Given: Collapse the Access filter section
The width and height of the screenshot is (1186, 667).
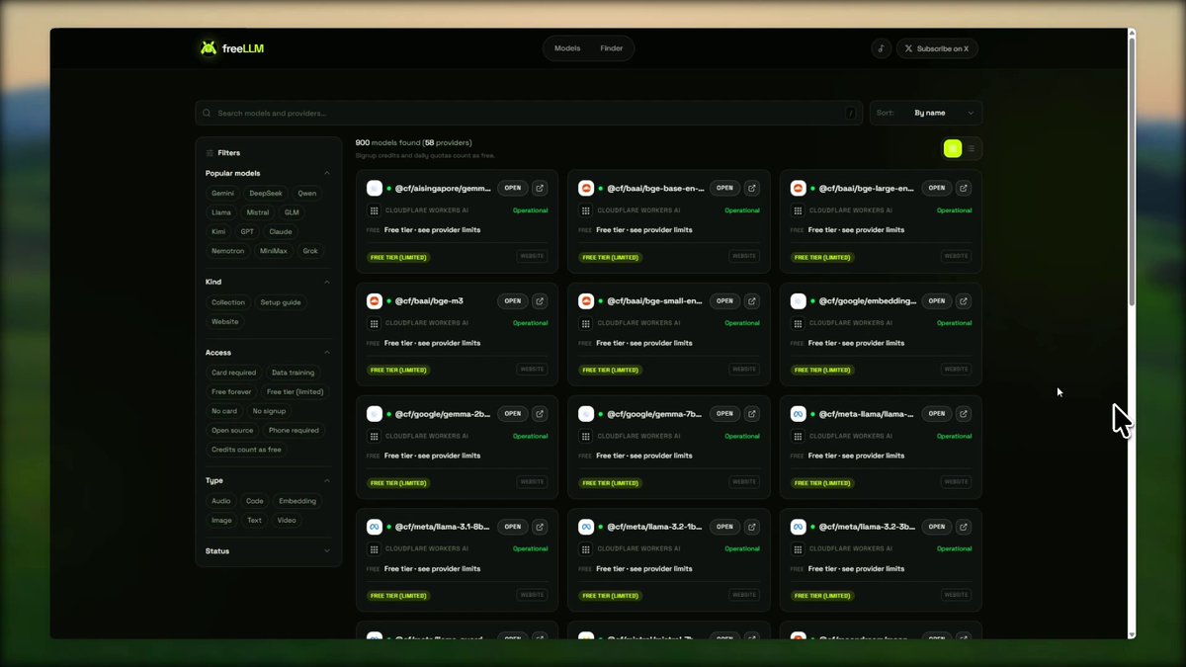Looking at the screenshot, I should [327, 353].
